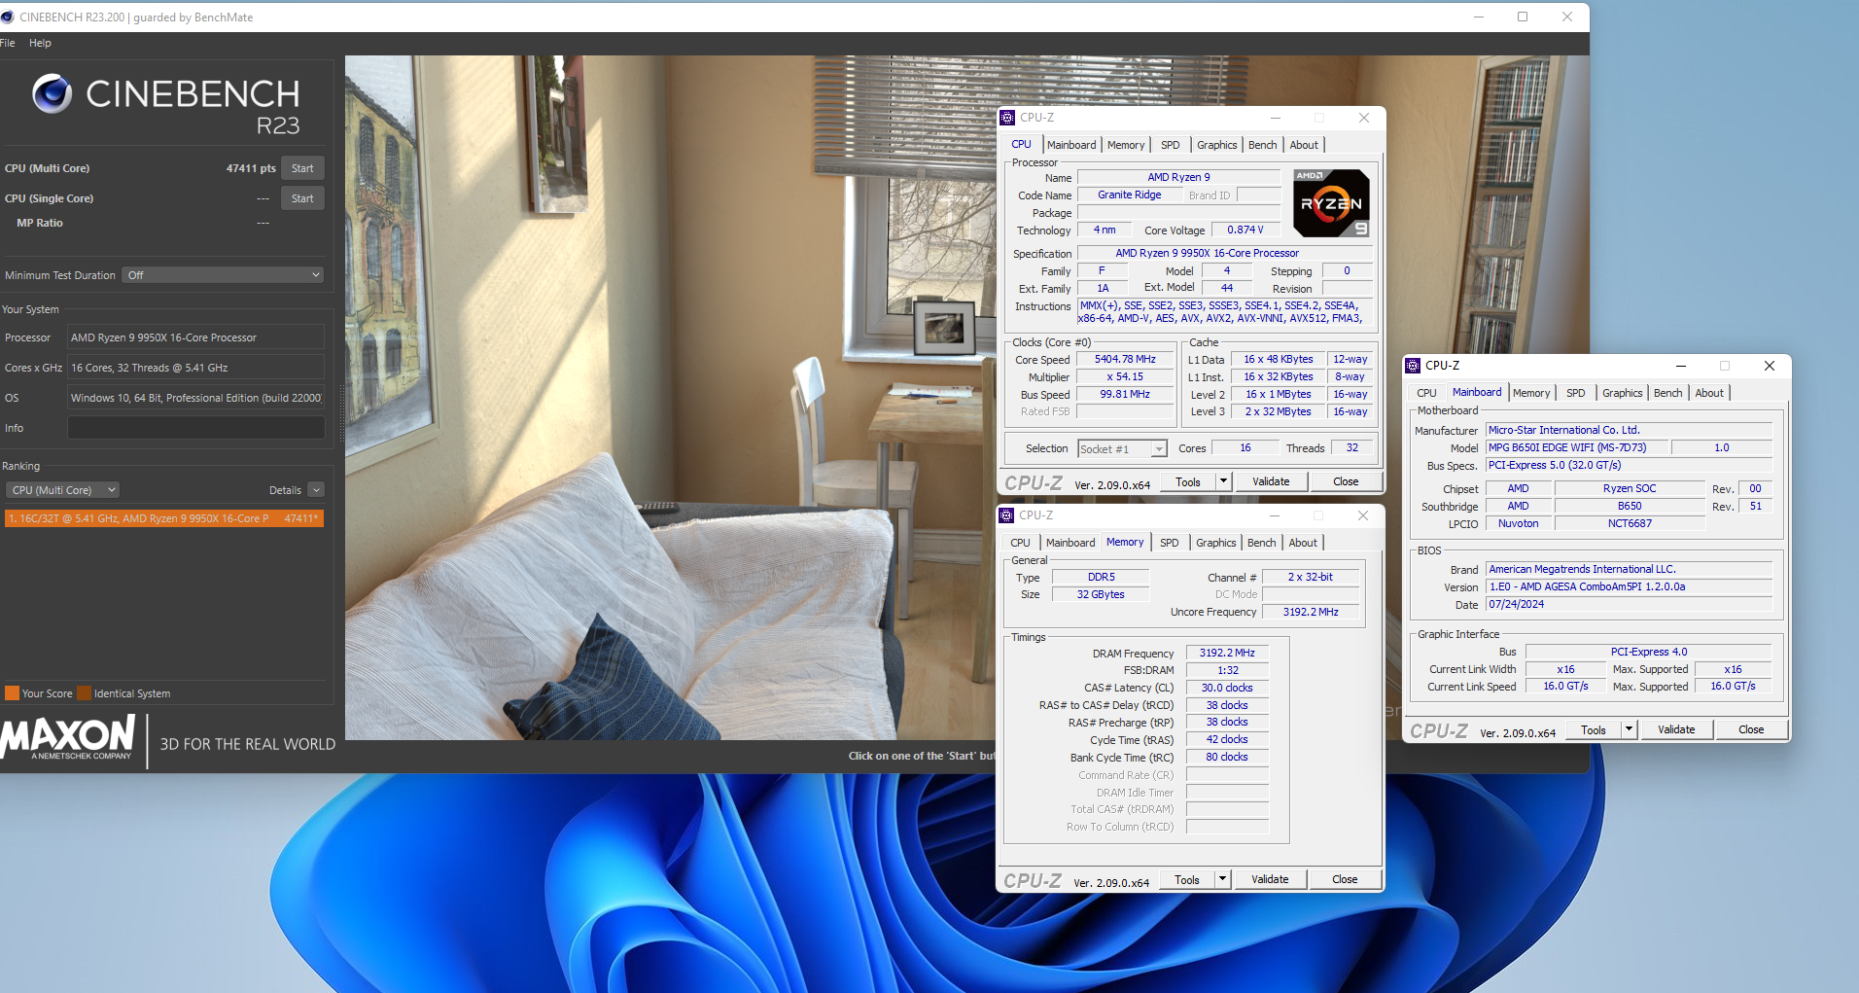Screen dimensions: 1859x993
Task: Click the BIOS Version field
Action: click(x=1629, y=587)
